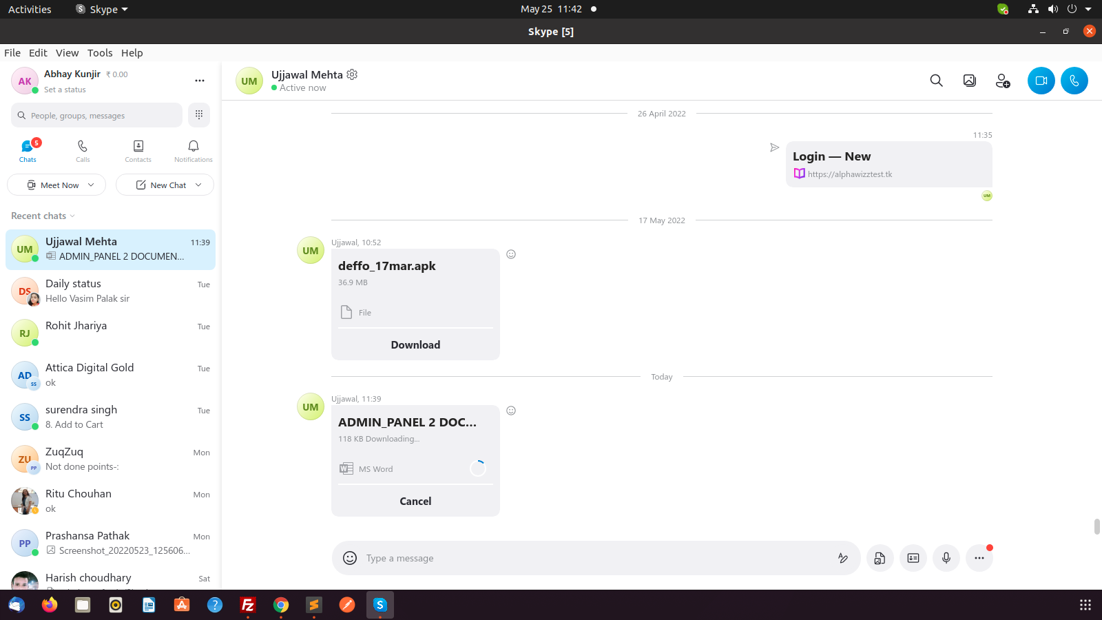The height and width of the screenshot is (620, 1102).
Task: Switch to the Calls tab
Action: tap(83, 151)
